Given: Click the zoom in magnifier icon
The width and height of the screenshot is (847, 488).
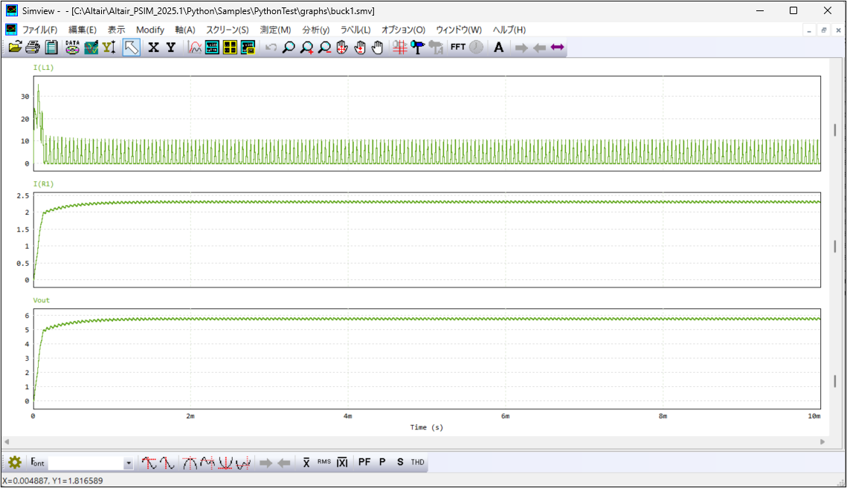Looking at the screenshot, I should point(306,48).
